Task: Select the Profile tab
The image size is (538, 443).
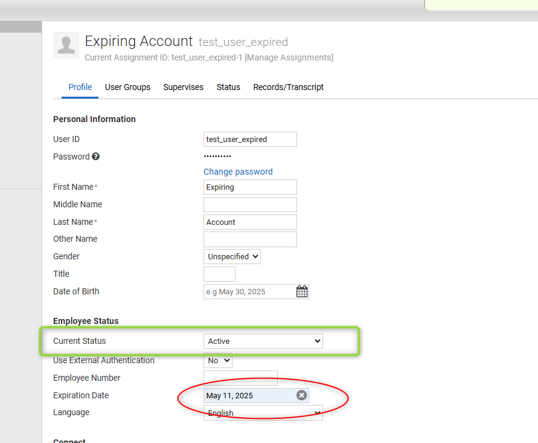Action: click(x=80, y=87)
